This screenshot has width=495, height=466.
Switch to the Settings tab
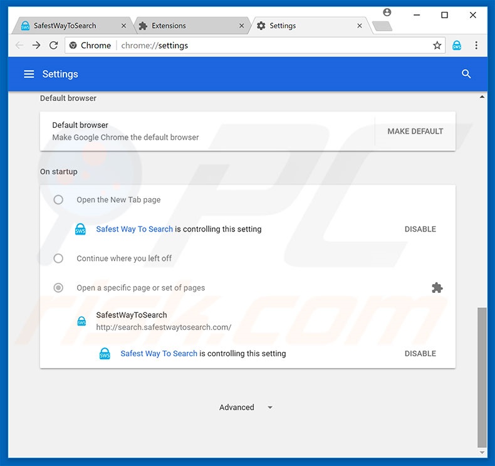(x=310, y=26)
